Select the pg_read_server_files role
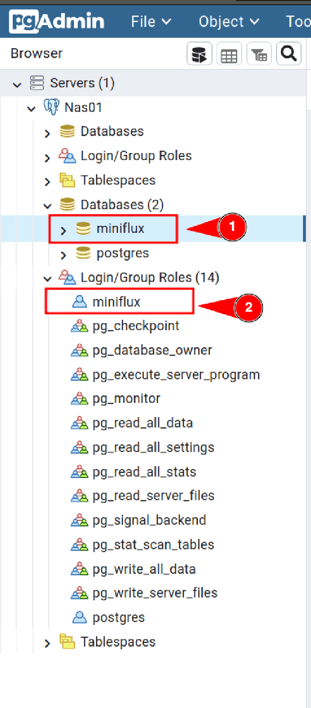Viewport: 311px width, 708px height. (x=153, y=496)
